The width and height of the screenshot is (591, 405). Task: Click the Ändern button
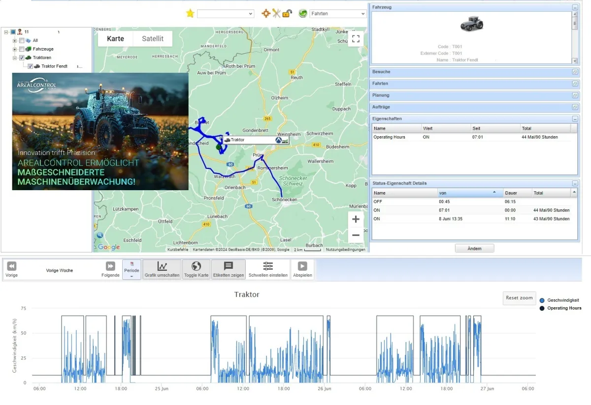pyautogui.click(x=474, y=248)
